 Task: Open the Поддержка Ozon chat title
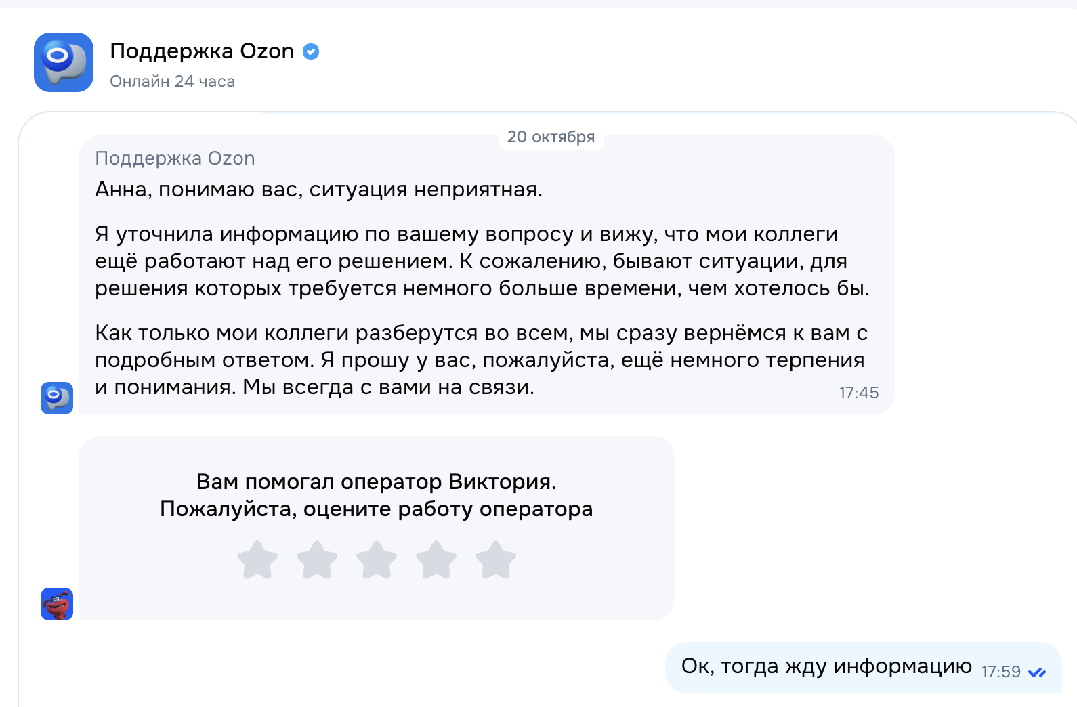202,51
